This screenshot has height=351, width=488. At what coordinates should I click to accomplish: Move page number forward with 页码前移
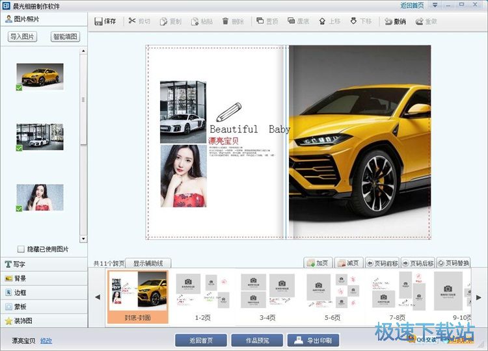[382, 263]
